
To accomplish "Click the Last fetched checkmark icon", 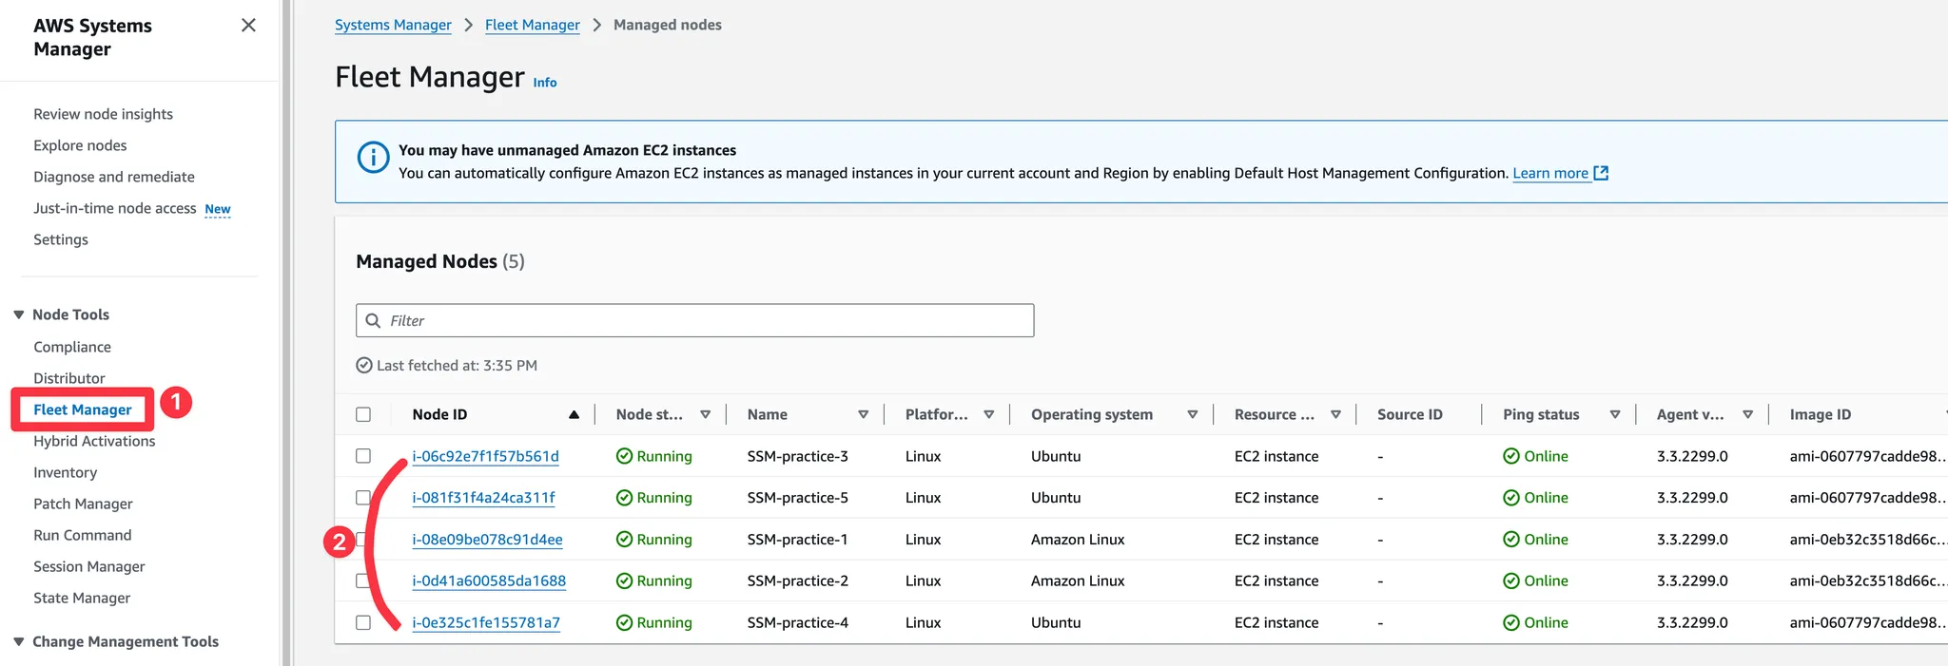I will (364, 366).
